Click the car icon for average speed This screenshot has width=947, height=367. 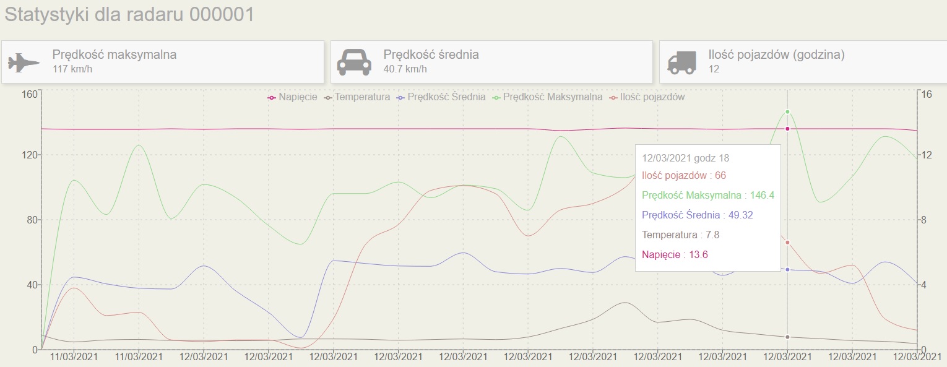click(354, 62)
